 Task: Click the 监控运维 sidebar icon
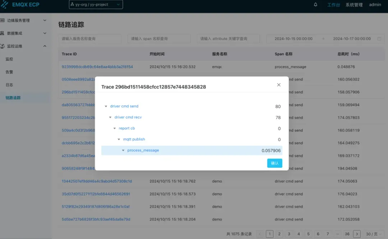point(2,46)
